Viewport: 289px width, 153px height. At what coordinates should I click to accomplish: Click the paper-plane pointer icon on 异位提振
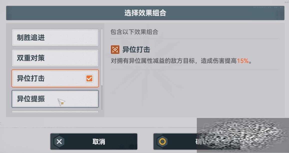coord(61,102)
